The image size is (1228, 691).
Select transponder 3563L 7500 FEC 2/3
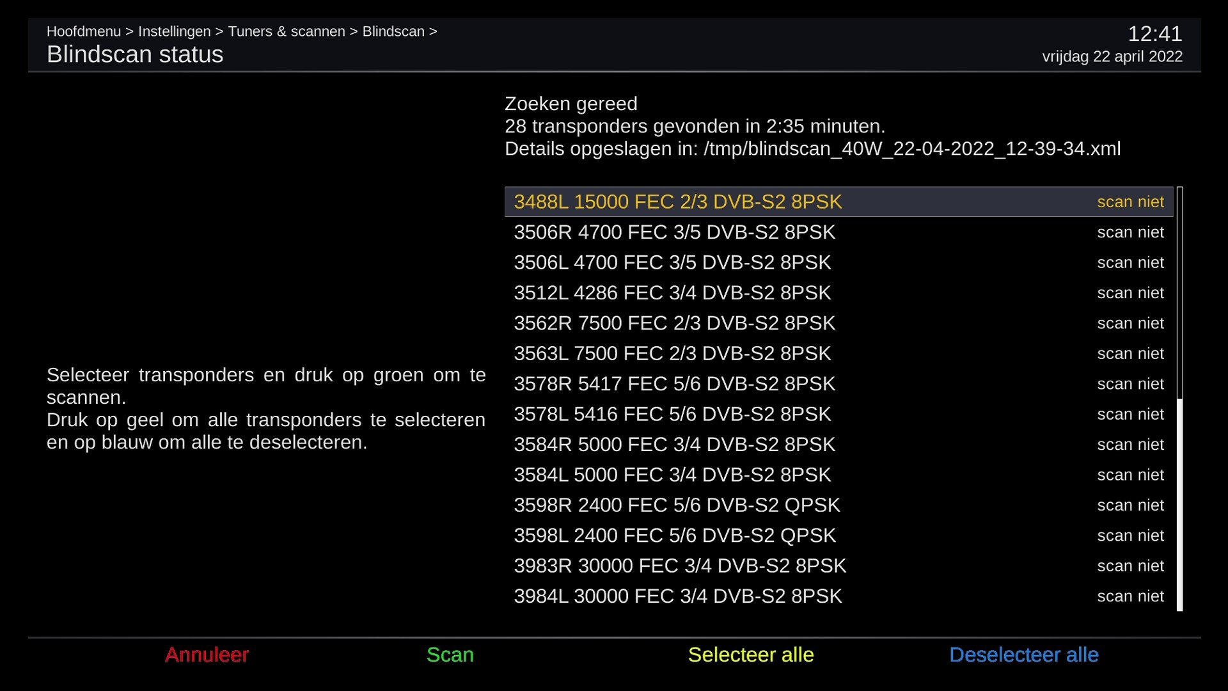tap(672, 353)
